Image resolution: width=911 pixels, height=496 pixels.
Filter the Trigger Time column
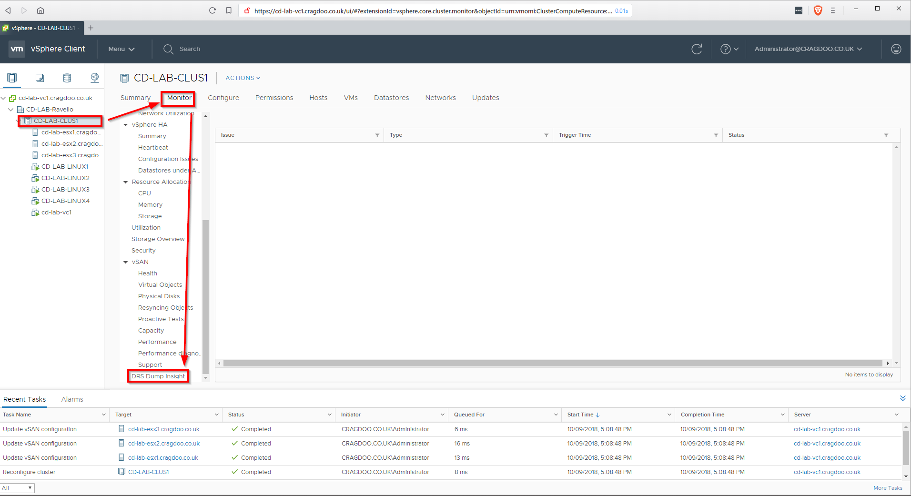[x=716, y=135]
